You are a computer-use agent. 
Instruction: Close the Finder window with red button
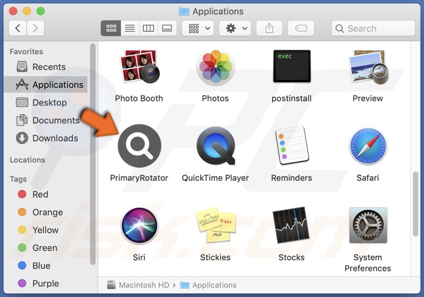click(x=13, y=11)
